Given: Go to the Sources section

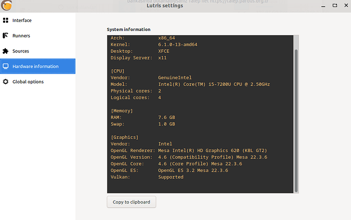Looking at the screenshot, I should (38, 51).
